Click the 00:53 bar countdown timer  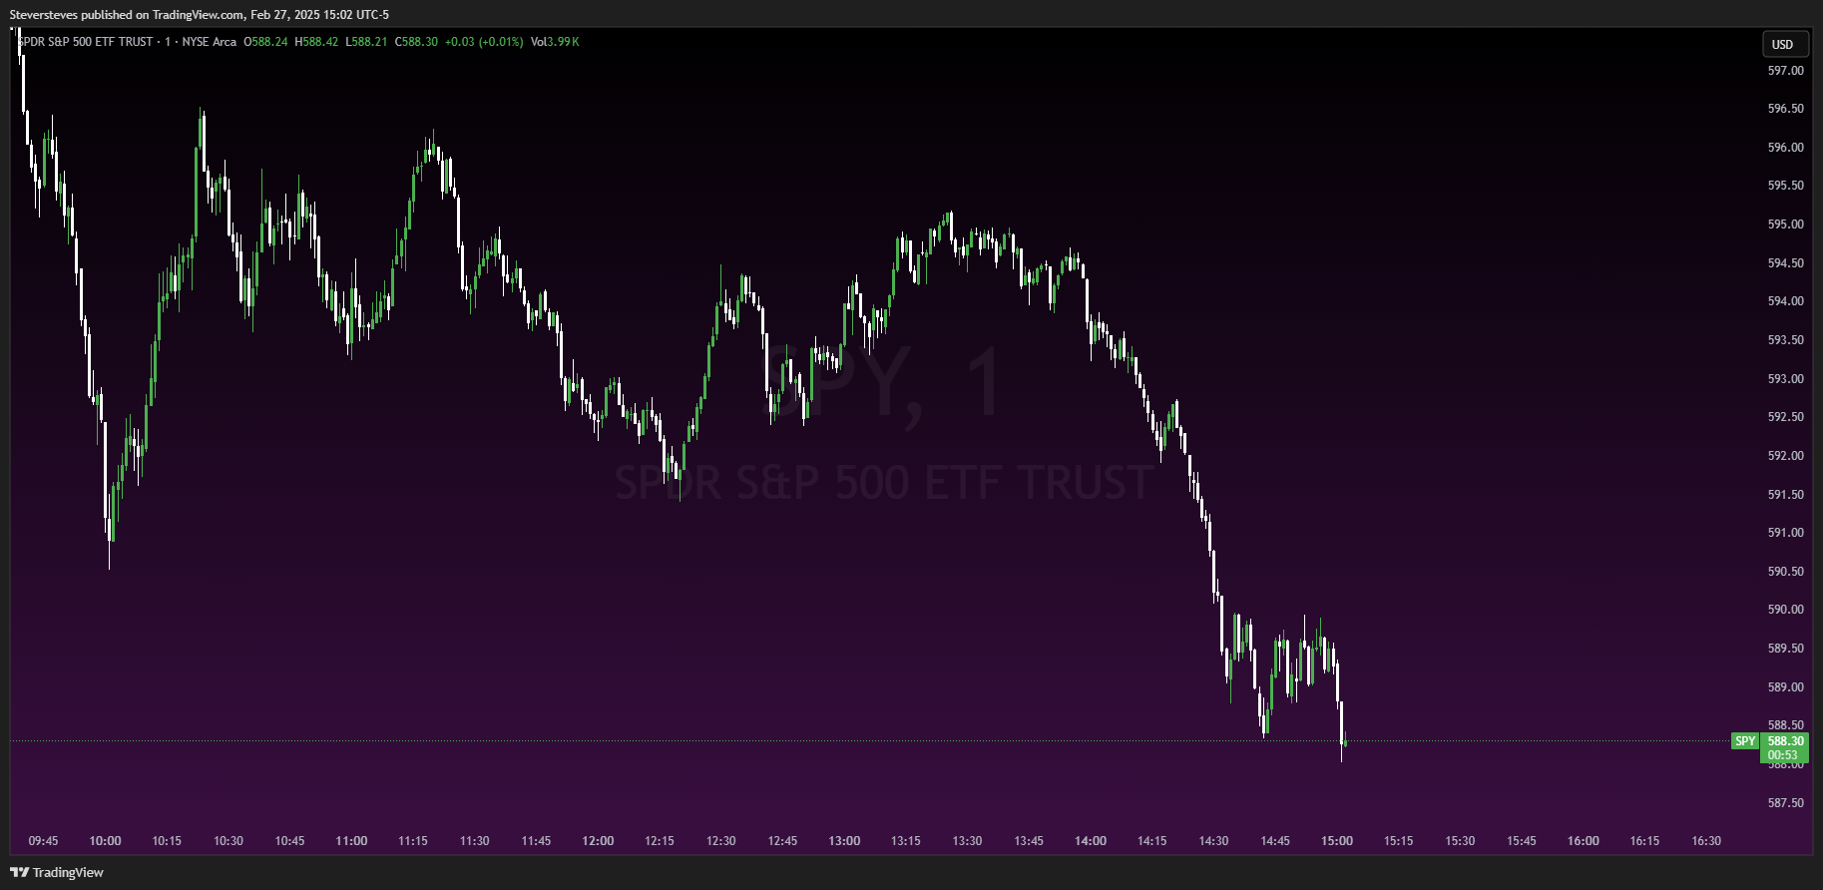point(1782,755)
